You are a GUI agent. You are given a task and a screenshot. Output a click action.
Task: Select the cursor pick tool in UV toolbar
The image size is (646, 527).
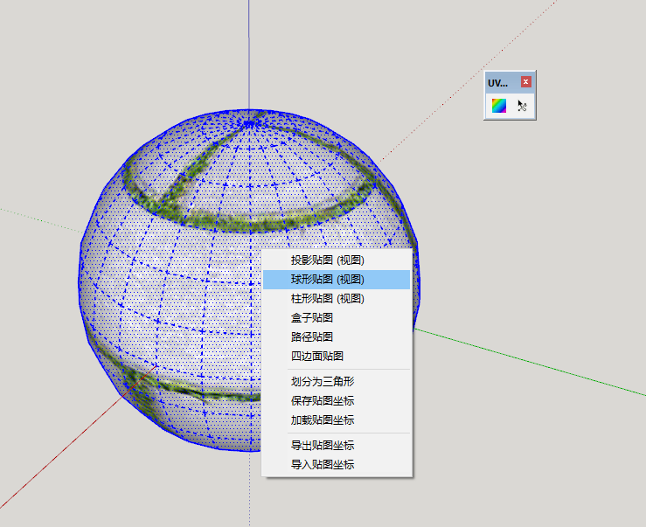tap(522, 106)
